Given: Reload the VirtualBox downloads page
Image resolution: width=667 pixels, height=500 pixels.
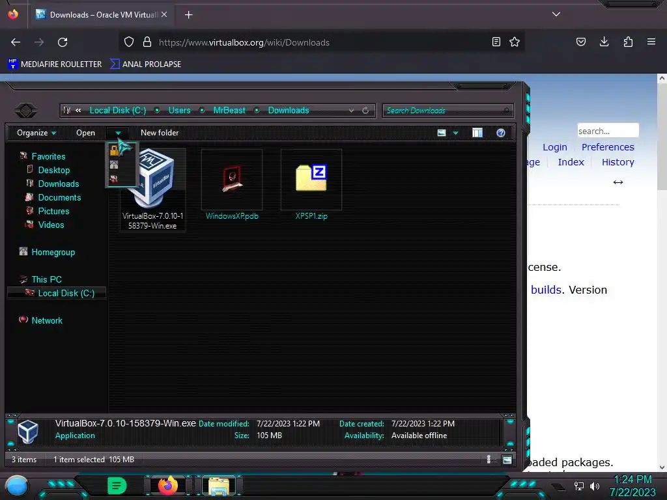Looking at the screenshot, I should coord(63,42).
